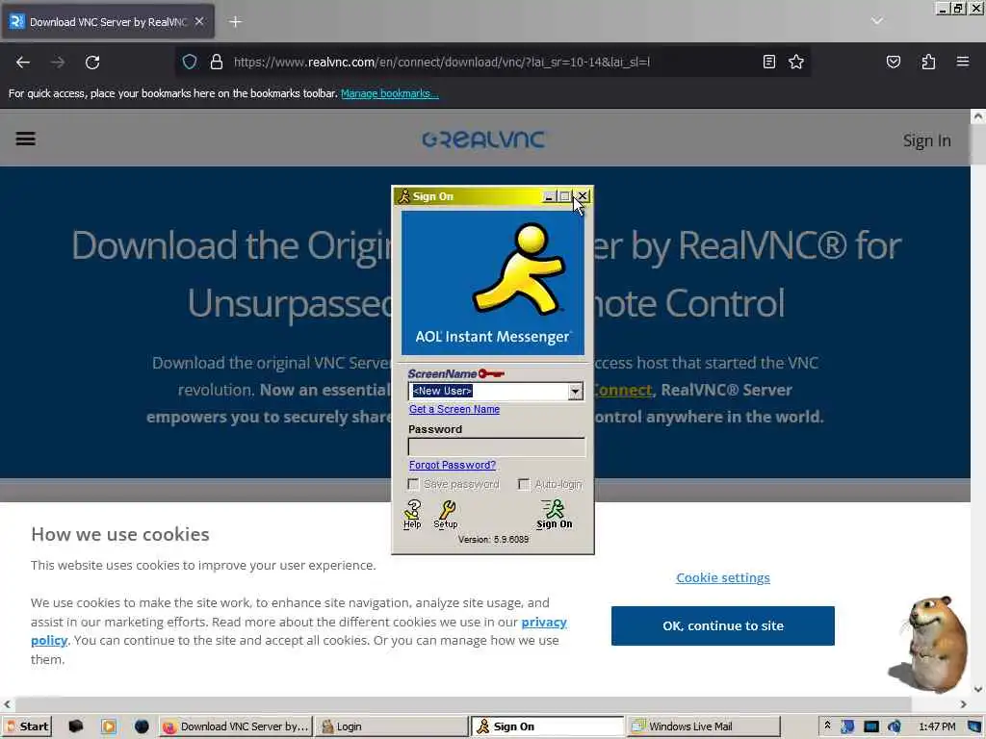The height and width of the screenshot is (739, 986).
Task: Click the red key icon beside ScreenName
Action: coord(491,374)
